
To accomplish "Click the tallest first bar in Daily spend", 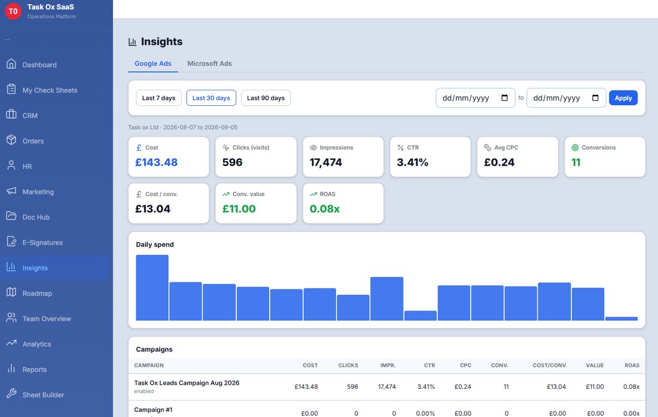I will [153, 288].
